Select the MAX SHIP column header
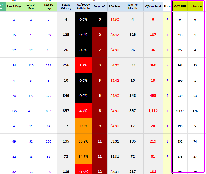Screen dimensions: 206x174 tap(180, 6)
